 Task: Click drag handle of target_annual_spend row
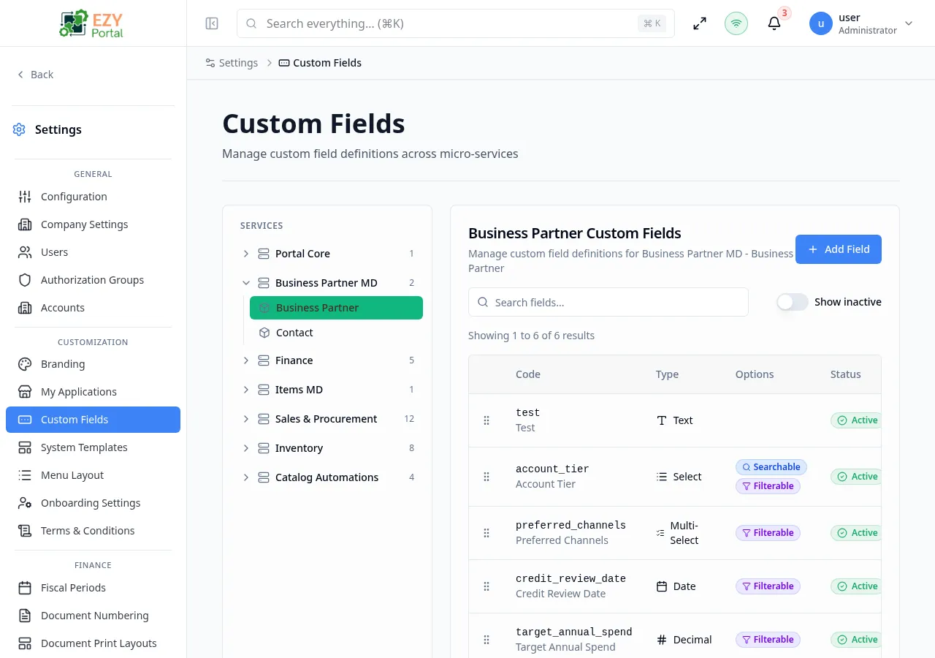click(x=486, y=640)
